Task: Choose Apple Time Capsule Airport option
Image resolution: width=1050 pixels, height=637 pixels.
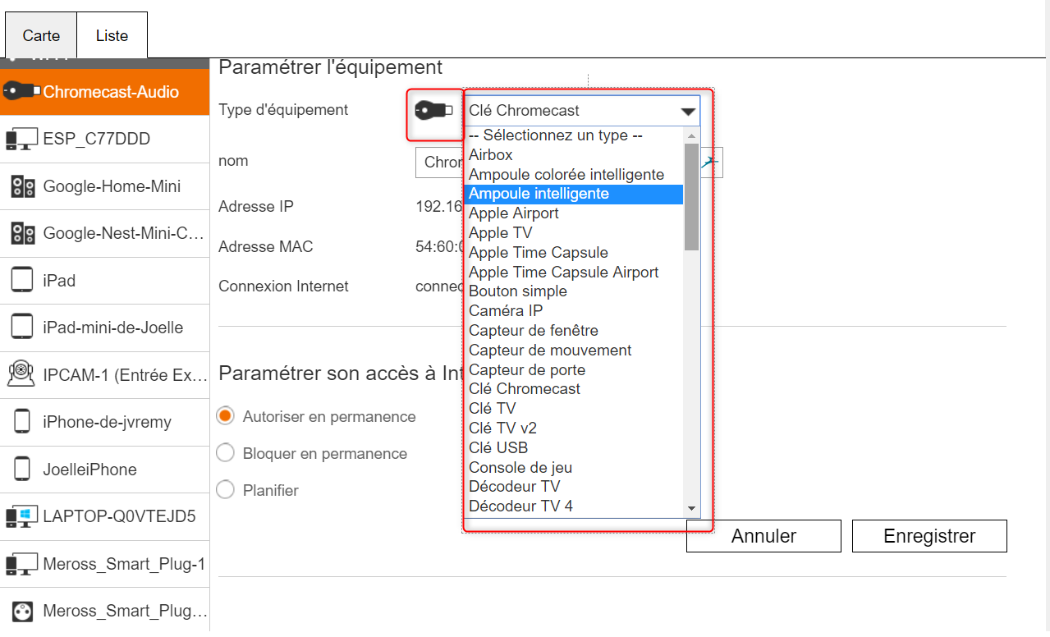Action: 574,272
